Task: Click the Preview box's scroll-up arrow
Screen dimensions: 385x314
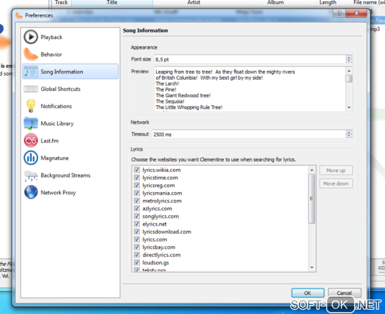Action: pyautogui.click(x=349, y=71)
